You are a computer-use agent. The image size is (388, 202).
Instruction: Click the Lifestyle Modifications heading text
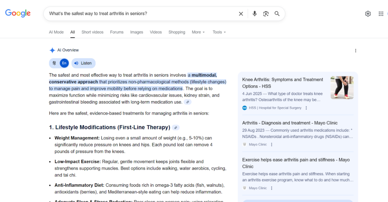[x=110, y=127]
